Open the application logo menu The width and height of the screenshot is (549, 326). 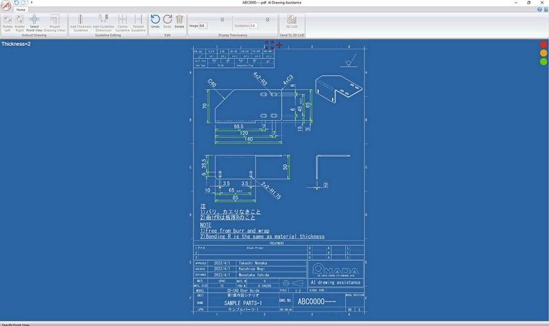coord(5,5)
